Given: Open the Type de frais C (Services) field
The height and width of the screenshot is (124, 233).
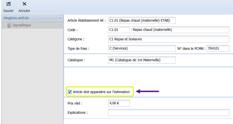Looking at the screenshot, I should 142,48.
